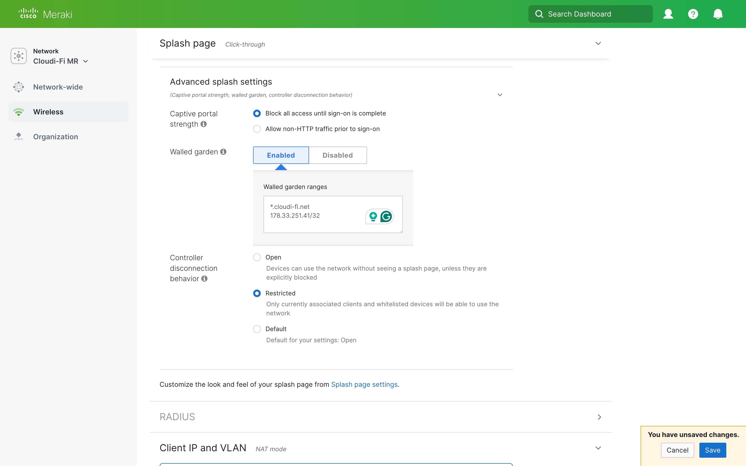Collapse the Client IP and VLAN section
This screenshot has width=746, height=466.
[x=598, y=448]
